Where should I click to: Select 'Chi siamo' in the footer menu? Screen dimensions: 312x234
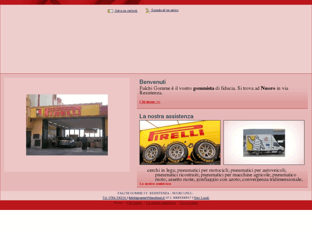click(x=134, y=203)
